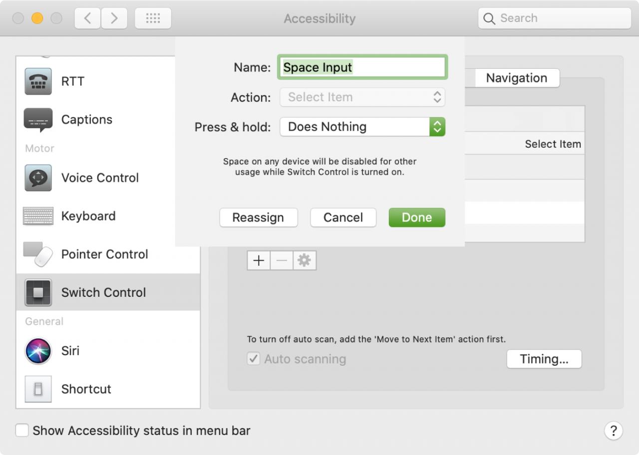639x455 pixels.
Task: Select the RTT telephone icon
Action: (x=38, y=81)
